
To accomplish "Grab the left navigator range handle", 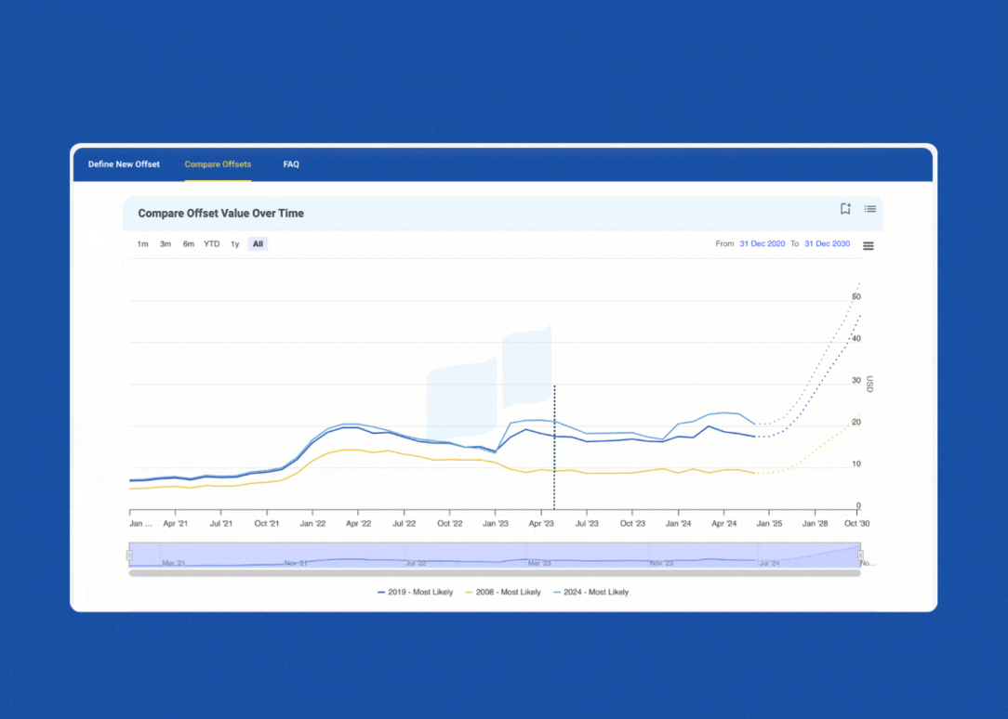I will click(129, 556).
